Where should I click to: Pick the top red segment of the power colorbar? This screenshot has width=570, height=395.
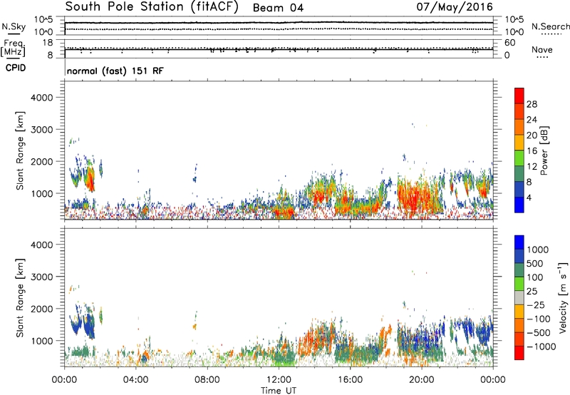(519, 96)
